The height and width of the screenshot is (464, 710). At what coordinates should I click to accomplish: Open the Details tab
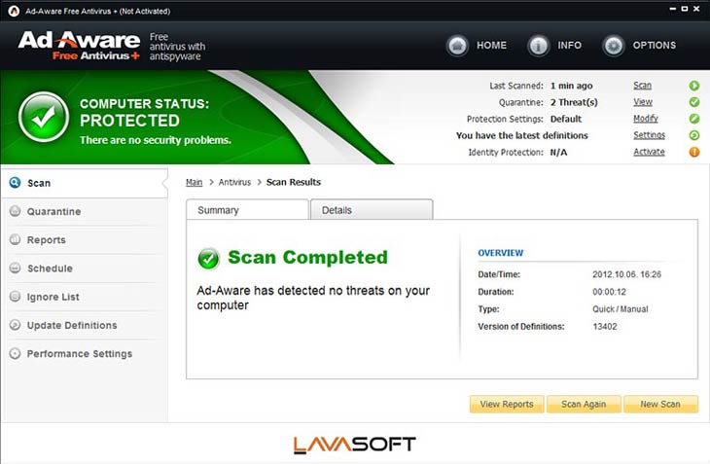click(372, 209)
